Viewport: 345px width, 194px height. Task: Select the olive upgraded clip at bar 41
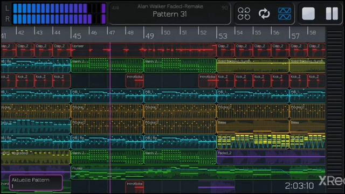36,157
